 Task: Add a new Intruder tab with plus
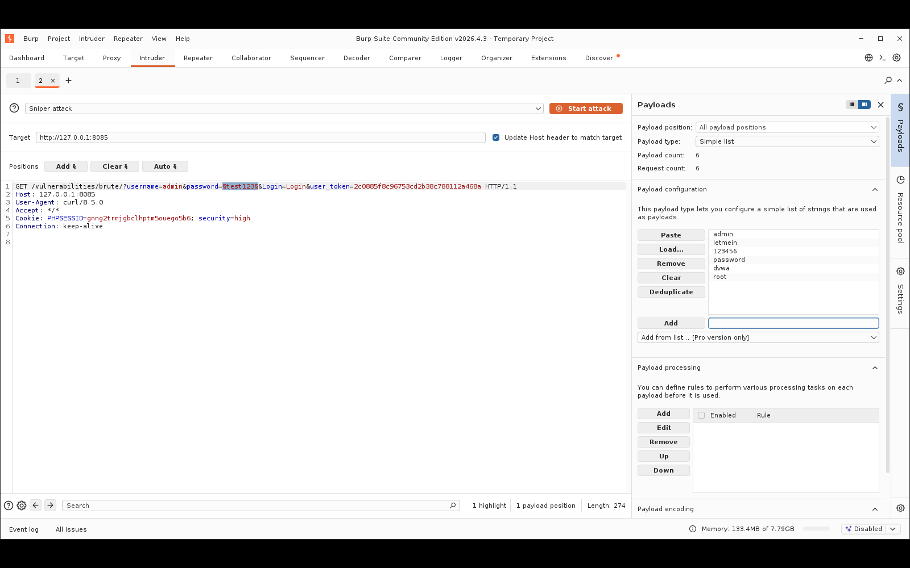pyautogui.click(x=69, y=81)
